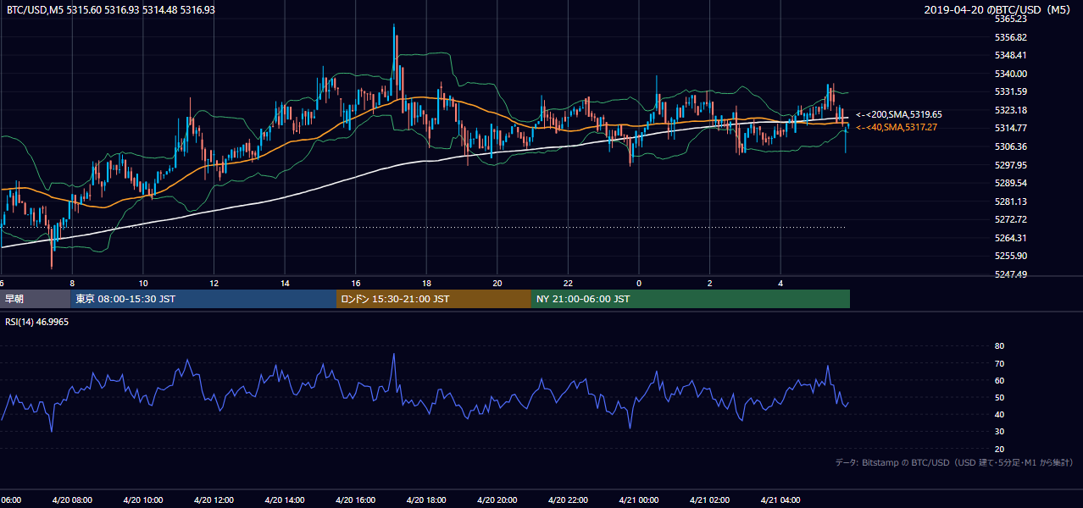
Task: Click RSI scale value 80
Action: click(x=999, y=346)
